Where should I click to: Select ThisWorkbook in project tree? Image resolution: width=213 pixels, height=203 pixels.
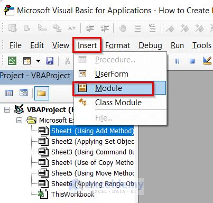click(x=73, y=194)
